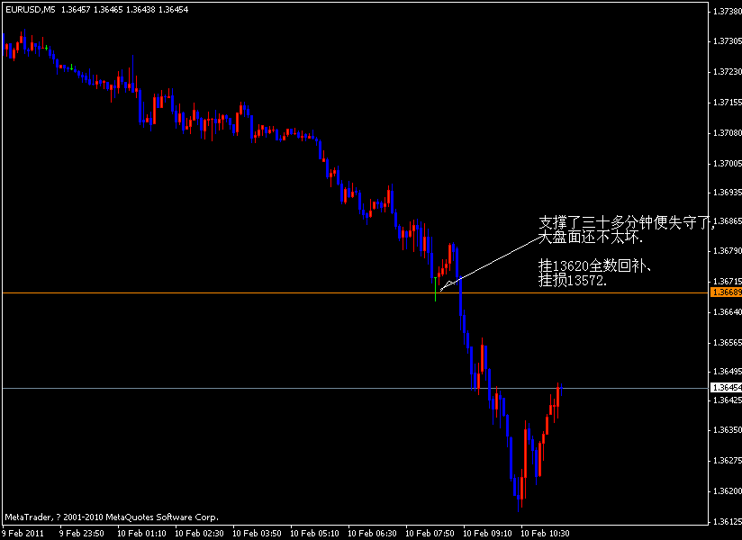Click the orange 1.36689 price tag on axis
The image size is (742, 540).
(x=727, y=292)
